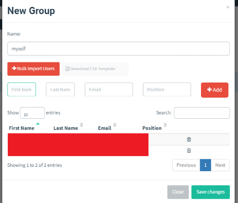Sort table by Last Name column

[66, 128]
